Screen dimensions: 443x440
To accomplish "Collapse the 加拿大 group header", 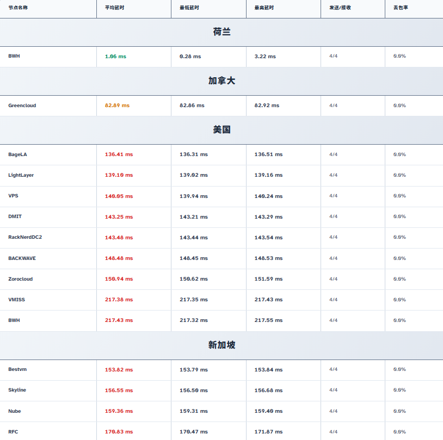I will 221,81.
